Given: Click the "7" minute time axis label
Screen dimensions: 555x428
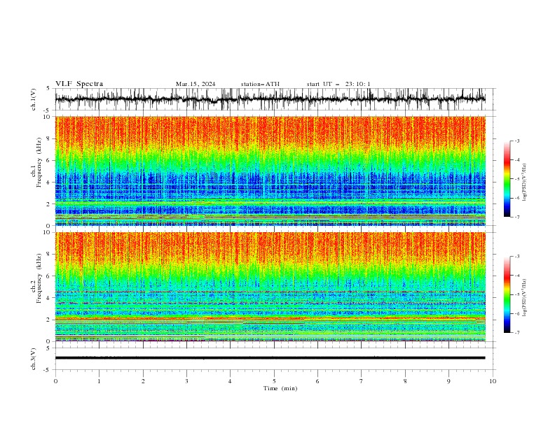Looking at the screenshot, I should 362,381.
